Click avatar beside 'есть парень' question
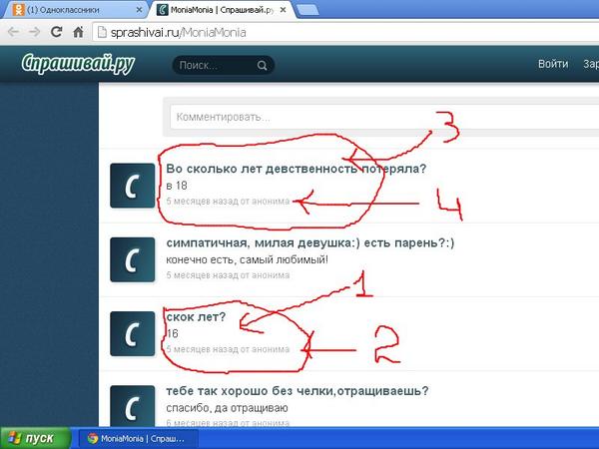The width and height of the screenshot is (599, 449). tap(132, 259)
